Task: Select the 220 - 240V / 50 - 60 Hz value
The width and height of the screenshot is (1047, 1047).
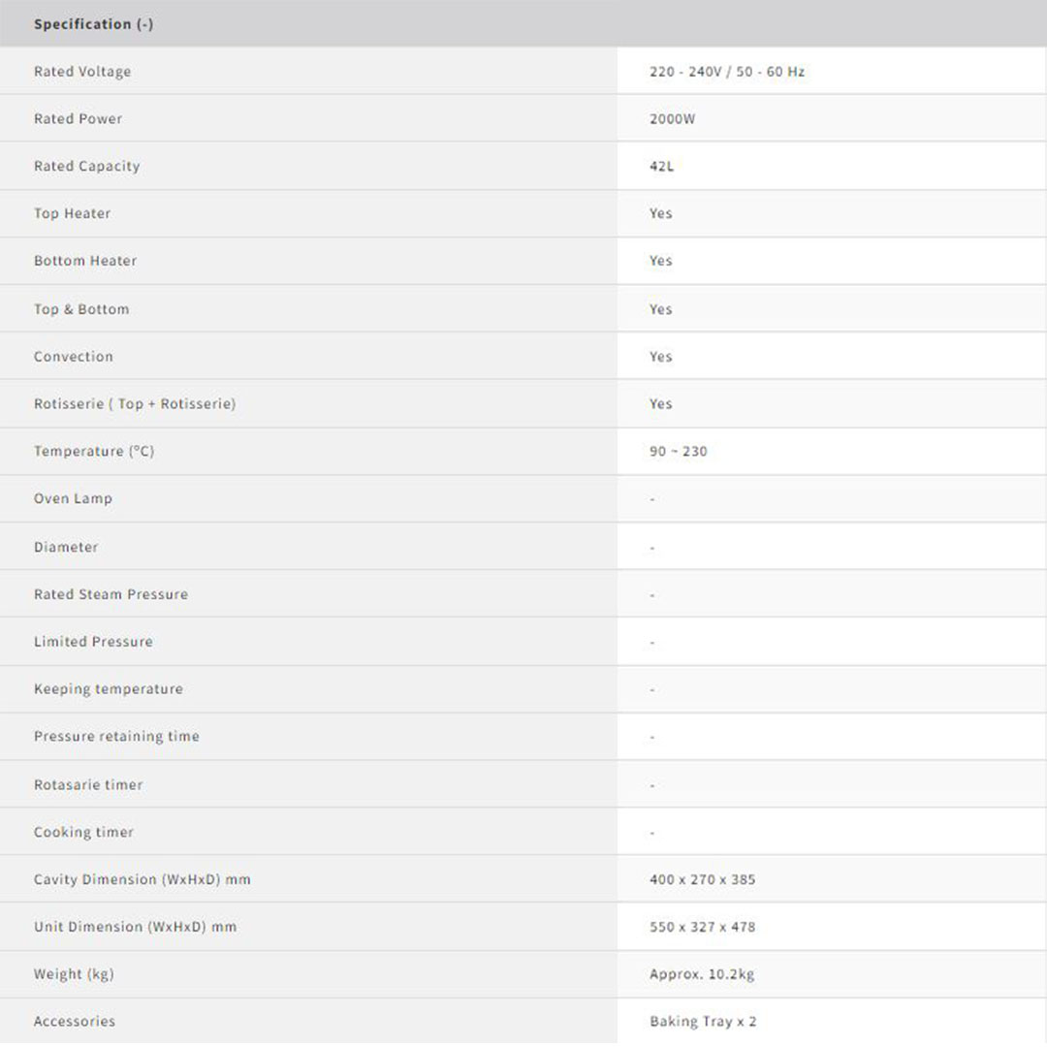Action: [727, 72]
